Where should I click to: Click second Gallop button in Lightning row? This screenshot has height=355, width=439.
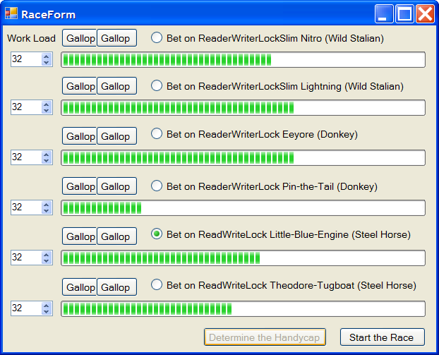pos(116,86)
